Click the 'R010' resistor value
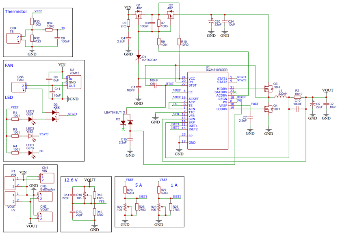Viewport: 338px width, 234px height. [299, 94]
